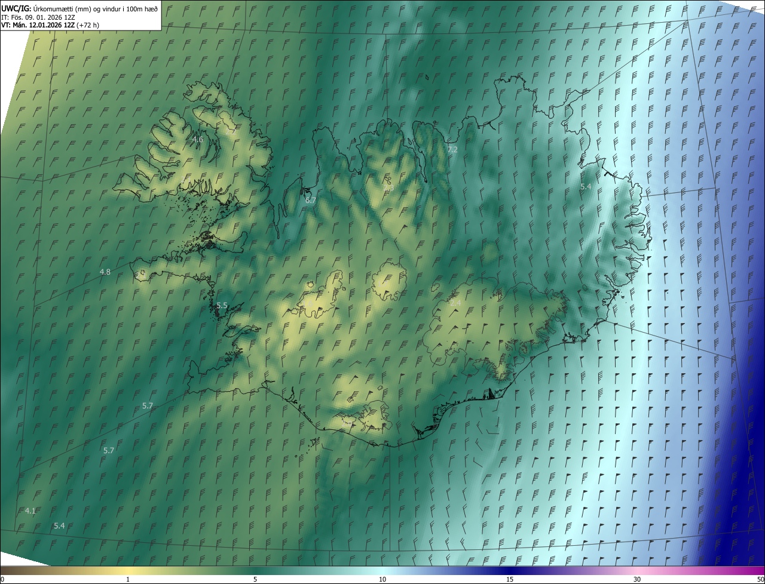Click the "50" tick label on the color scale
The image size is (765, 584).
760,579
